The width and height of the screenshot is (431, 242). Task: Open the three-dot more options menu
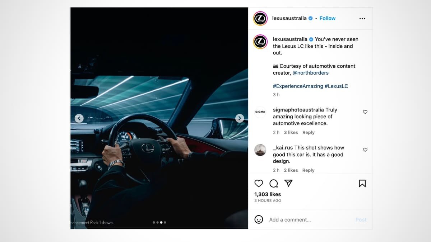pyautogui.click(x=362, y=19)
